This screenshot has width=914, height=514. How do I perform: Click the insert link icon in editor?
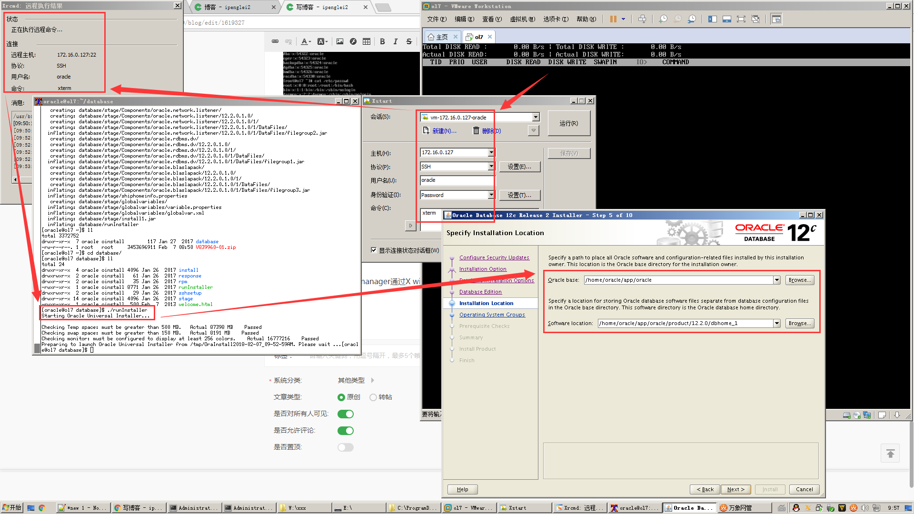tap(275, 42)
